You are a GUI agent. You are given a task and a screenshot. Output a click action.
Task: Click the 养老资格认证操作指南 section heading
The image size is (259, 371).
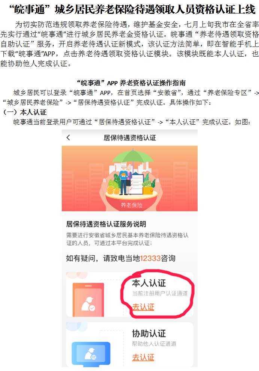click(x=131, y=83)
